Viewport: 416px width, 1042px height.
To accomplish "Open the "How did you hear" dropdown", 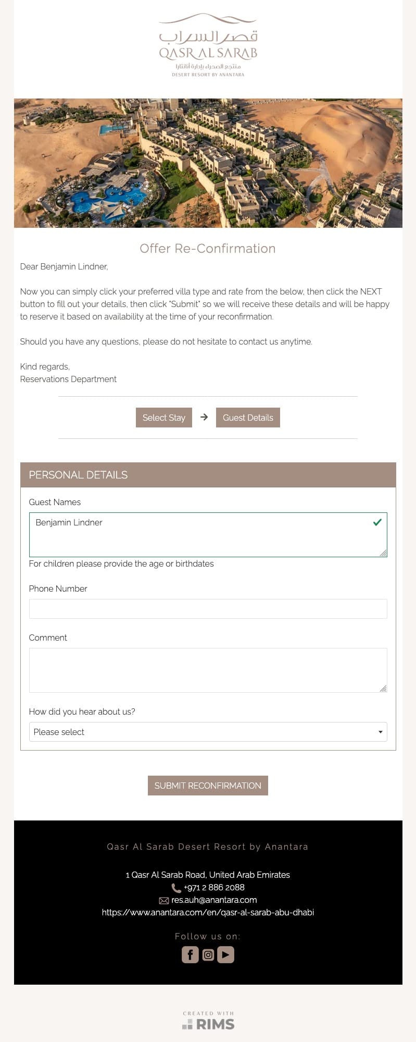I will [x=208, y=732].
